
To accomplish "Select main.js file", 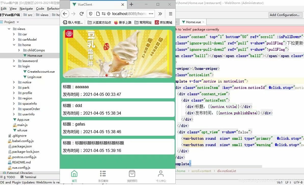I will [x=20, y=125].
